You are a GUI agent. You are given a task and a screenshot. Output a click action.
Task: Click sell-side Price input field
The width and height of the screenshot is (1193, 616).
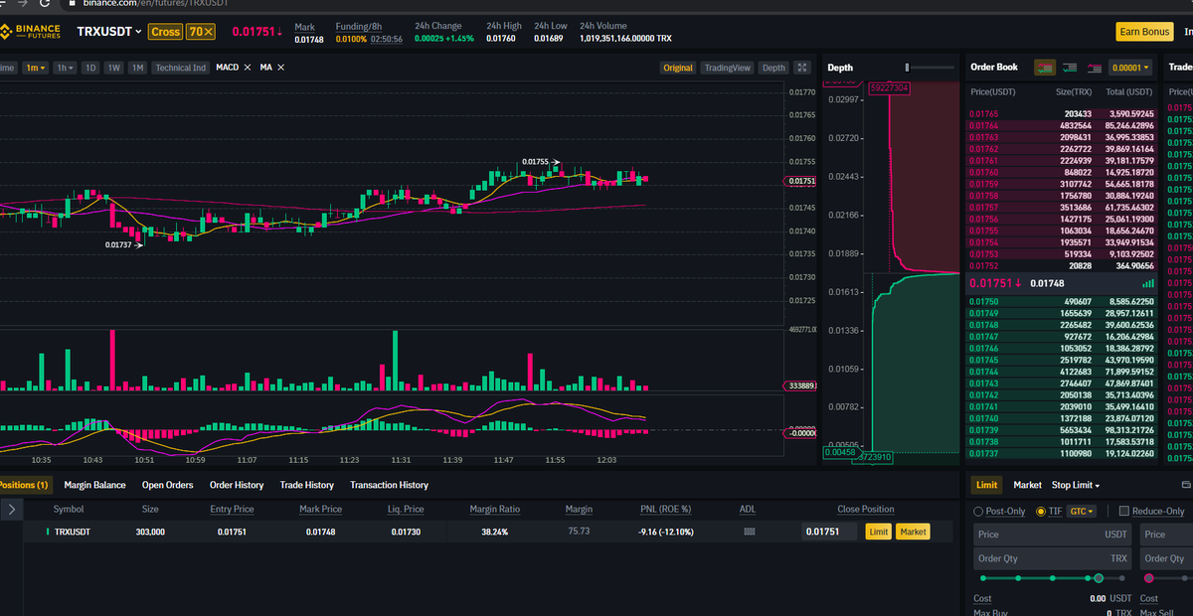(x=1166, y=535)
